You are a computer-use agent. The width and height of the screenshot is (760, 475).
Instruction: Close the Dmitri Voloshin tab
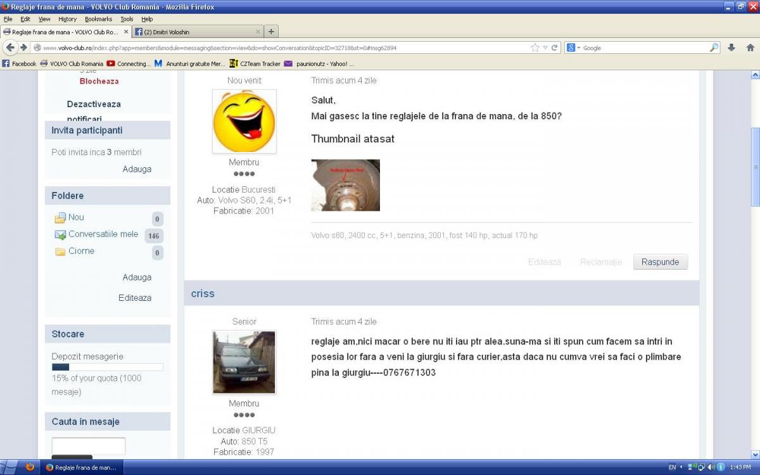[x=257, y=32]
